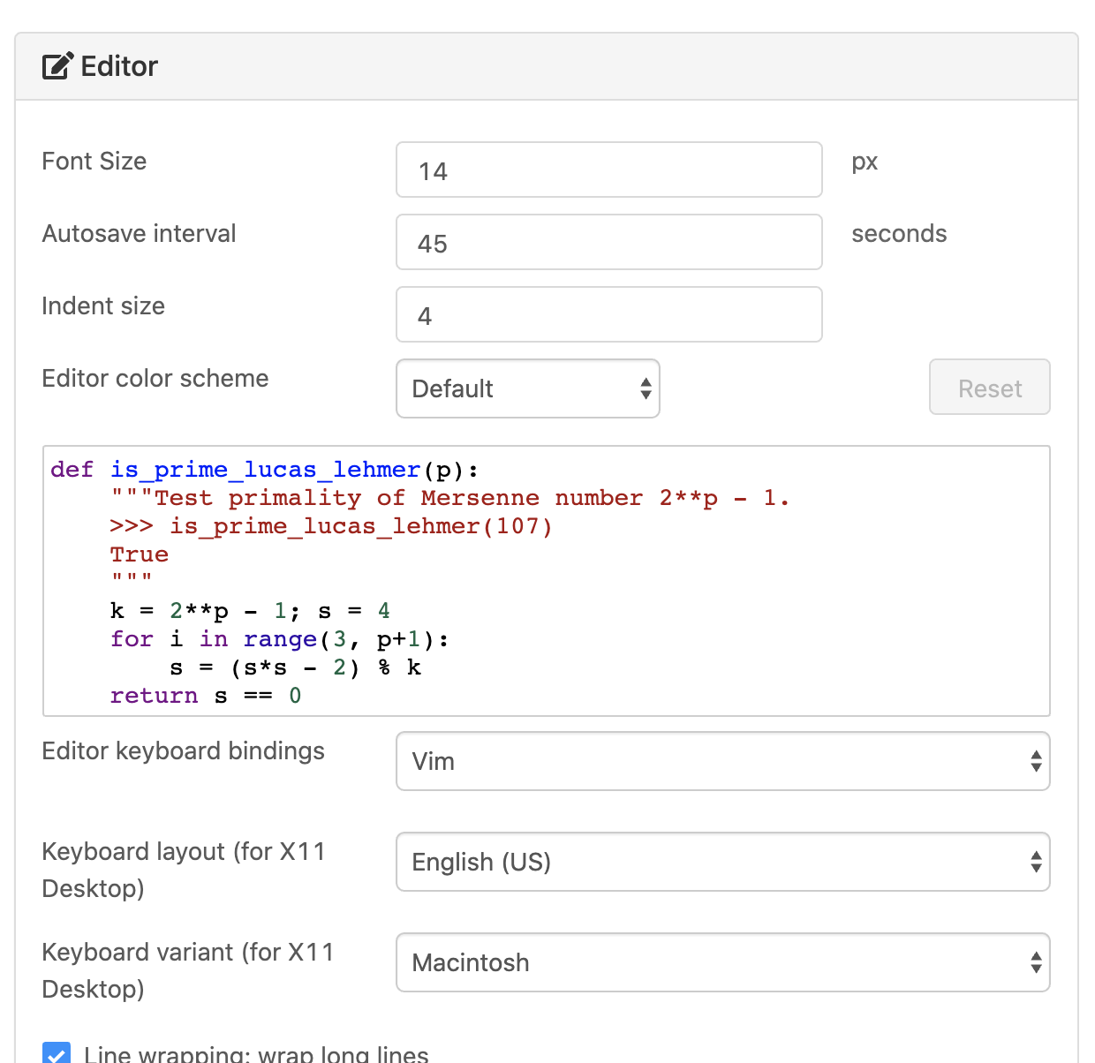Click the Font Size input field
The height and width of the screenshot is (1063, 1095).
608,170
